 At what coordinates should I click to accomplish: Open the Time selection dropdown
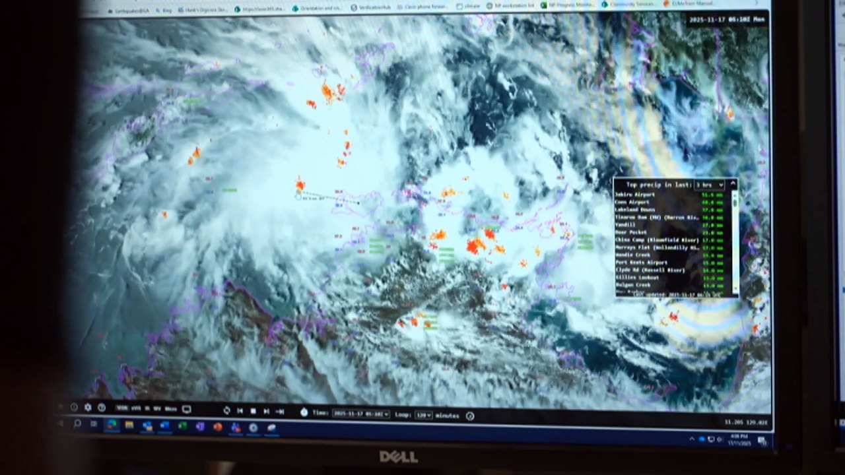click(x=360, y=414)
